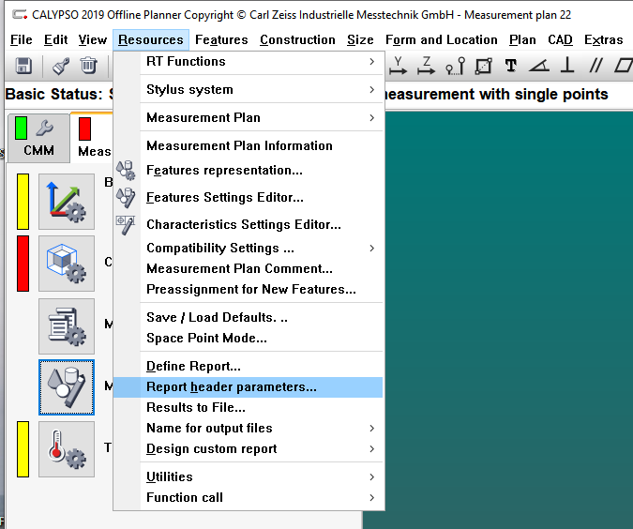
Task: Click the Save floppy disk icon
Action: click(23, 66)
